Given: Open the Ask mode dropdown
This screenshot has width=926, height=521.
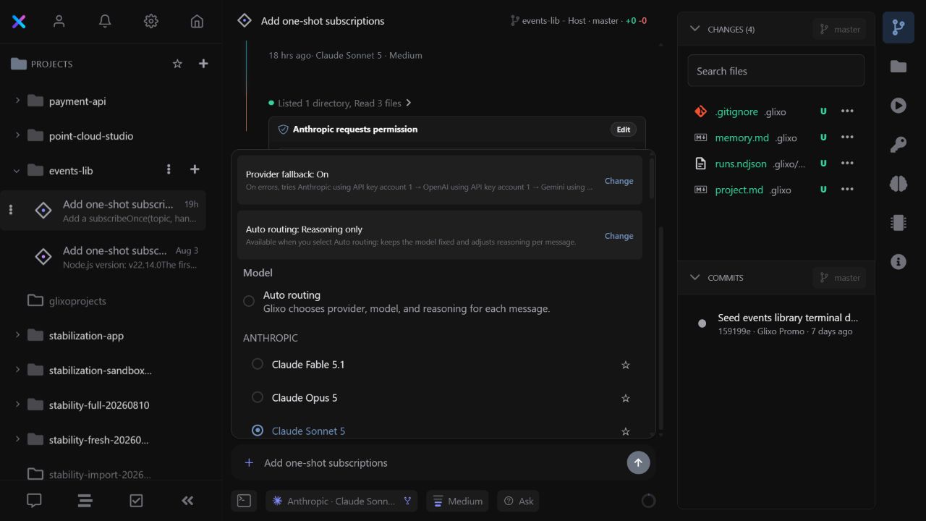Looking at the screenshot, I should click(x=518, y=501).
